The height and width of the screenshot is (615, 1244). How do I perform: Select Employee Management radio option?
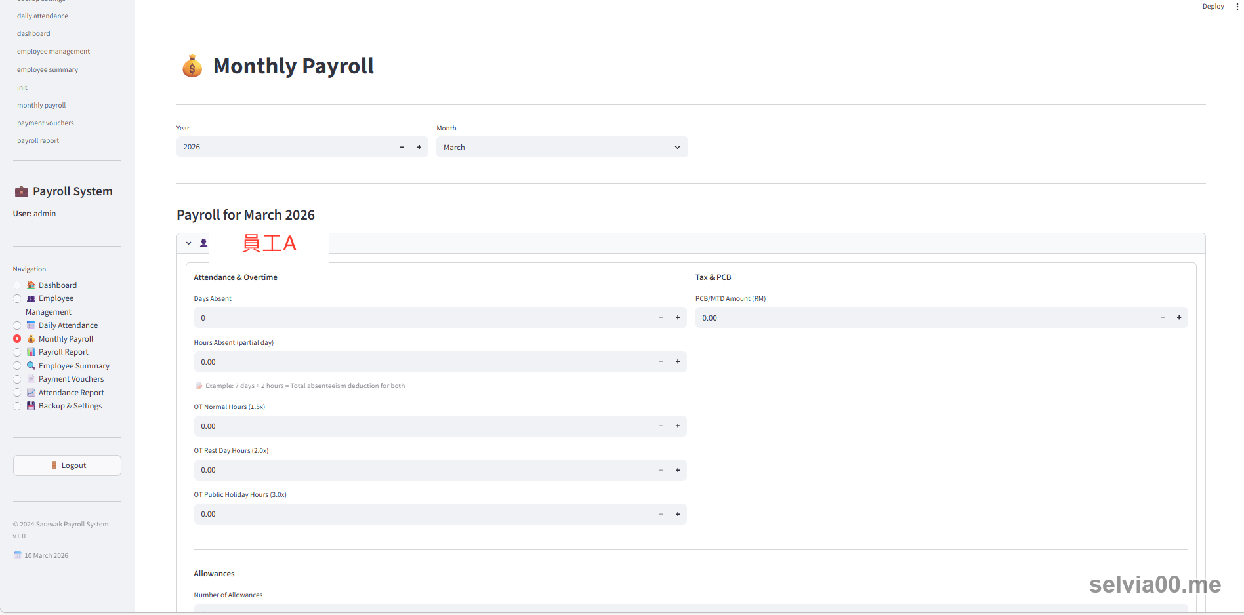[17, 299]
